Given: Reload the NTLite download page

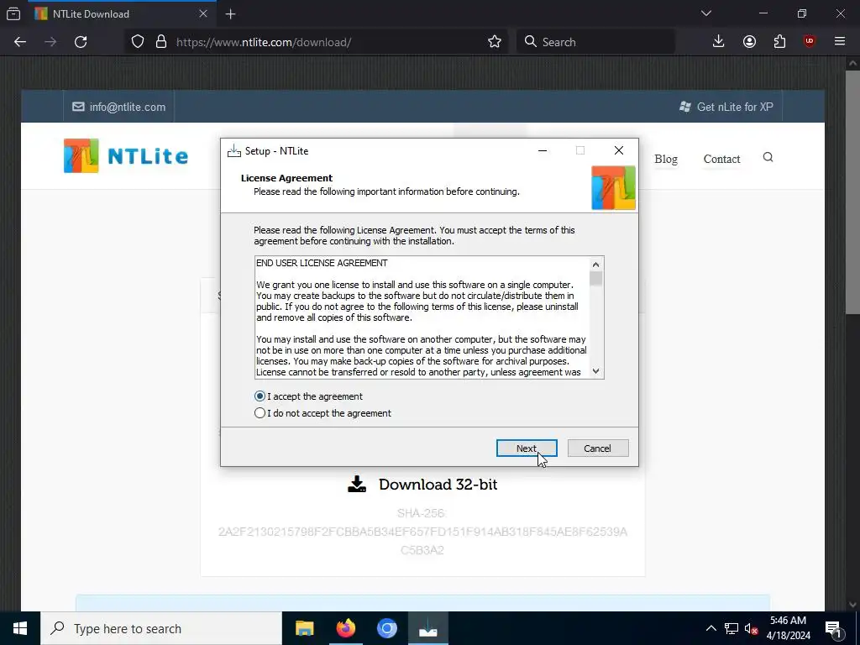Looking at the screenshot, I should pyautogui.click(x=81, y=42).
